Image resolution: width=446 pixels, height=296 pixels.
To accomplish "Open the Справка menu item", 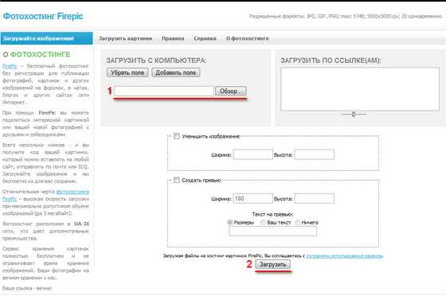I will click(205, 38).
